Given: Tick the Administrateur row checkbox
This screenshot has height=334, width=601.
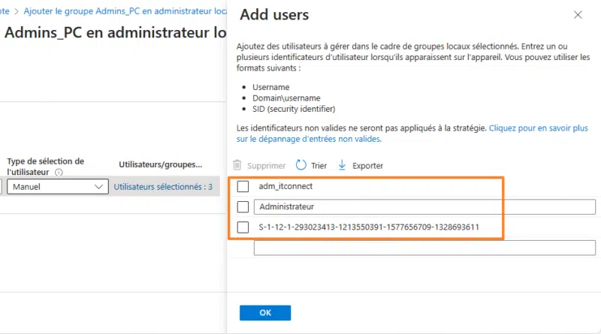Looking at the screenshot, I should [x=243, y=206].
